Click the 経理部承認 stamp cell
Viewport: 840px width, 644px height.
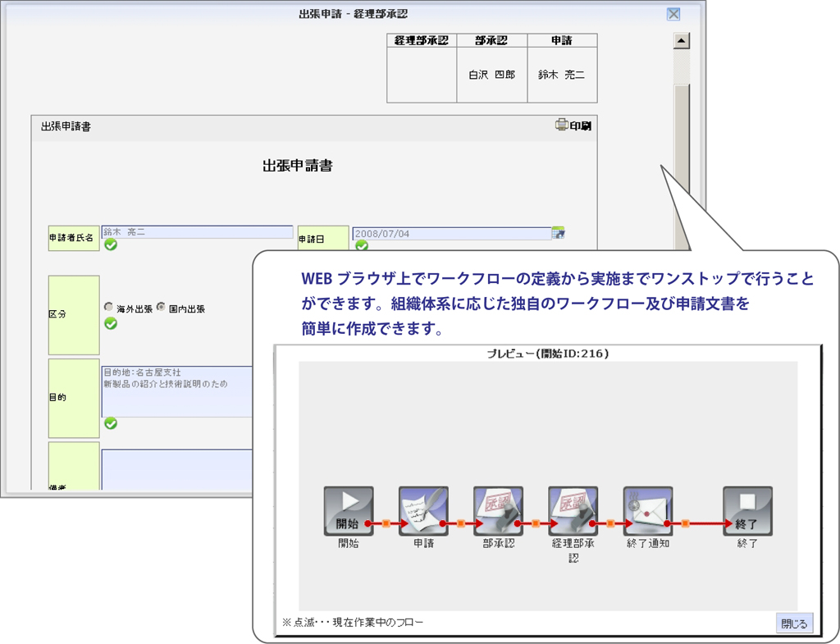[422, 75]
